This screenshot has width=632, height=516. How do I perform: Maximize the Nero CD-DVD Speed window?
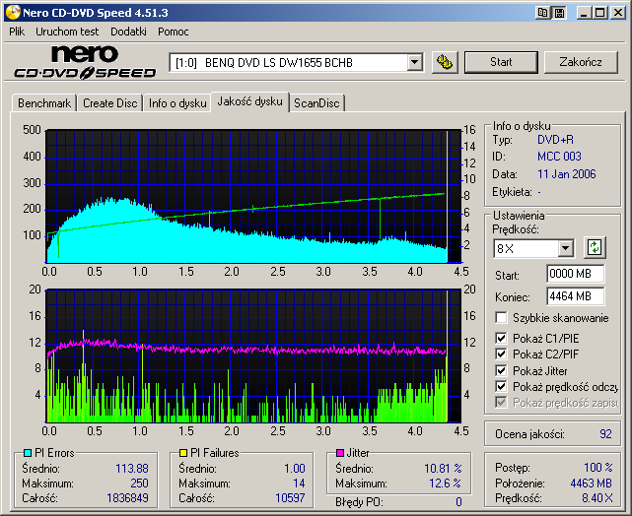pyautogui.click(x=599, y=13)
